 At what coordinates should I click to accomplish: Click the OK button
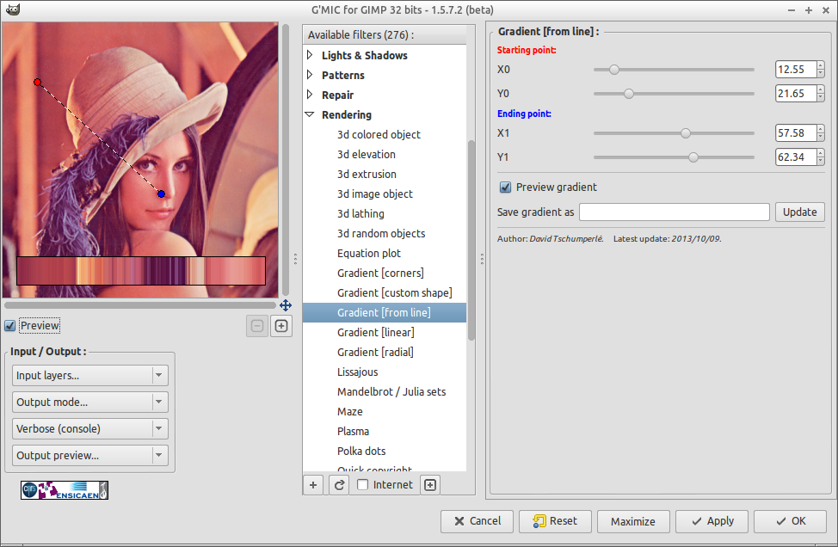(x=790, y=521)
